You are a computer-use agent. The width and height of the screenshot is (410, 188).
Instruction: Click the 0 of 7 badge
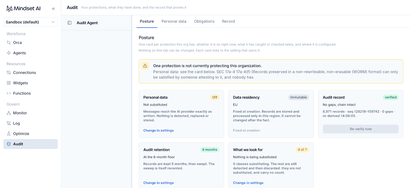[302, 150]
